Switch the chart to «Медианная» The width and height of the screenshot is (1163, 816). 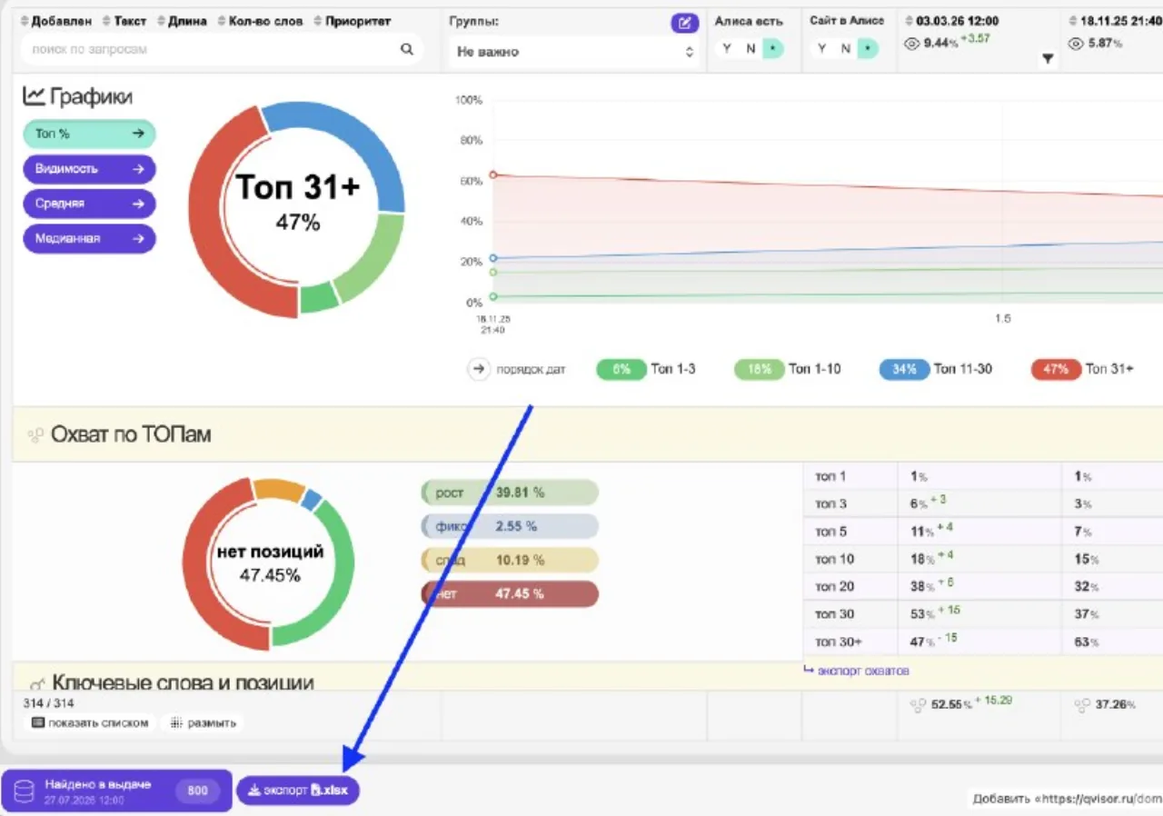89,239
